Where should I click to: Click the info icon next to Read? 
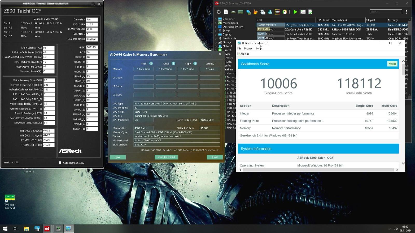[x=151, y=63]
